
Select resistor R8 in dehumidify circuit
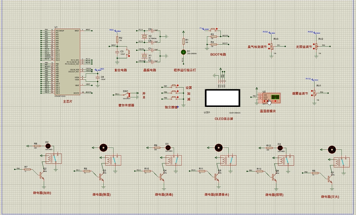pyautogui.click(x=87, y=171)
